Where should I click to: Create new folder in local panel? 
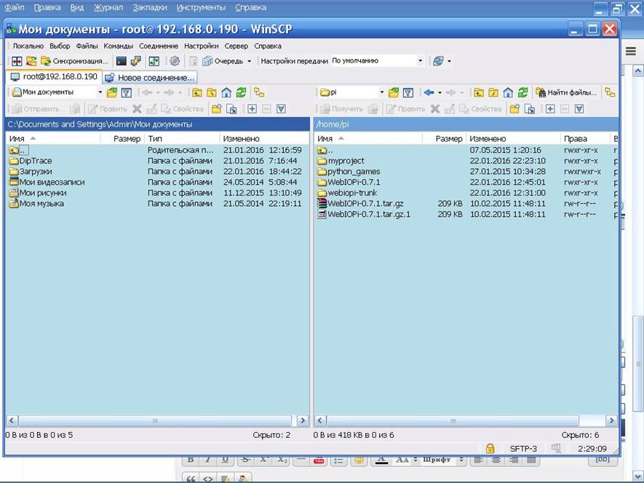(216, 109)
